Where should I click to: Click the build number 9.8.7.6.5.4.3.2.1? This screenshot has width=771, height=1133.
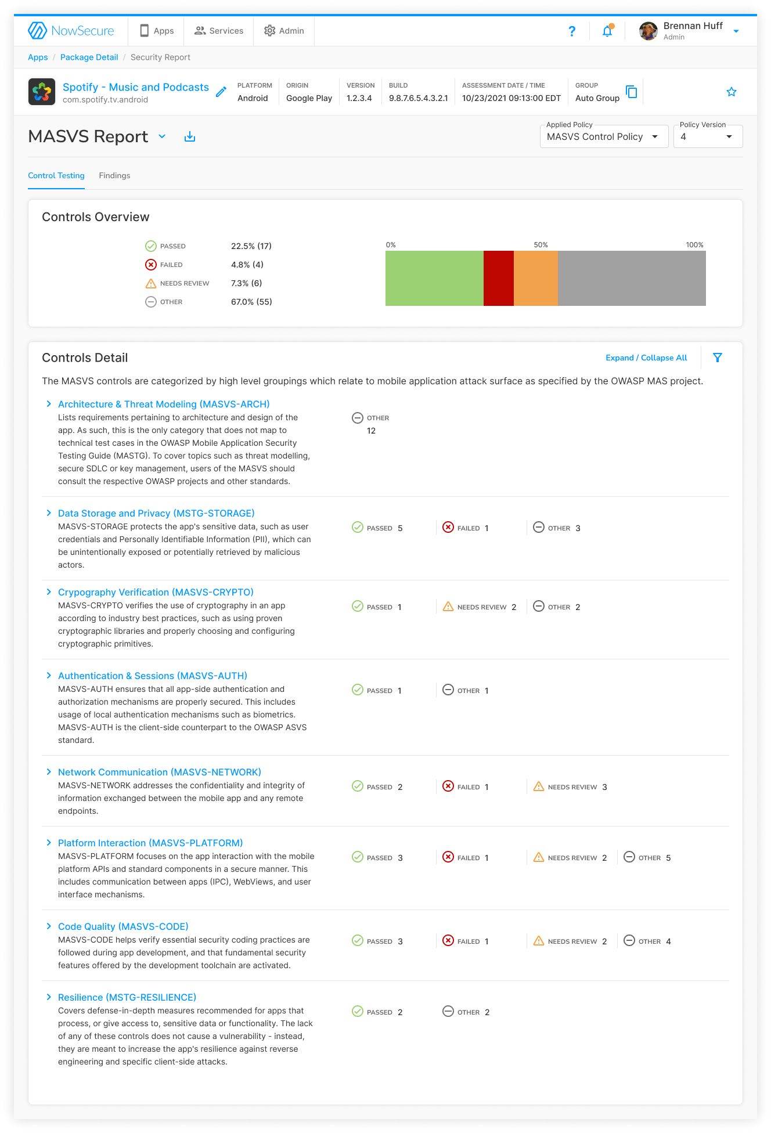(x=419, y=98)
